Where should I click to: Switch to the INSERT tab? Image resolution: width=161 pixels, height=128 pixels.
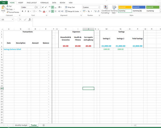point(21,3)
